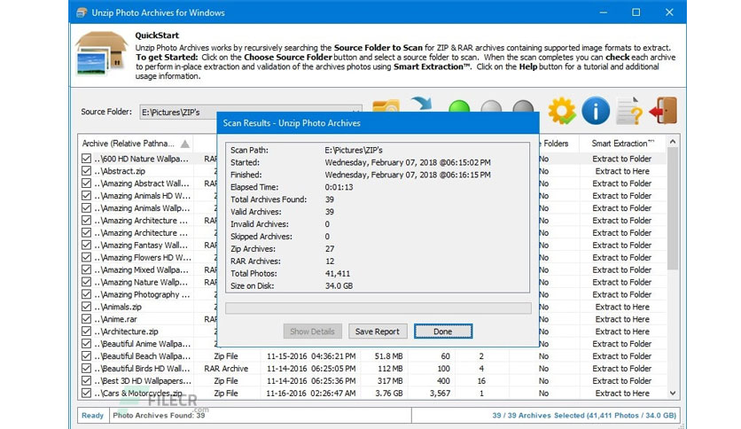This screenshot has width=741, height=429.
Task: Uncheck the Anime.rar archive
Action: click(86, 318)
